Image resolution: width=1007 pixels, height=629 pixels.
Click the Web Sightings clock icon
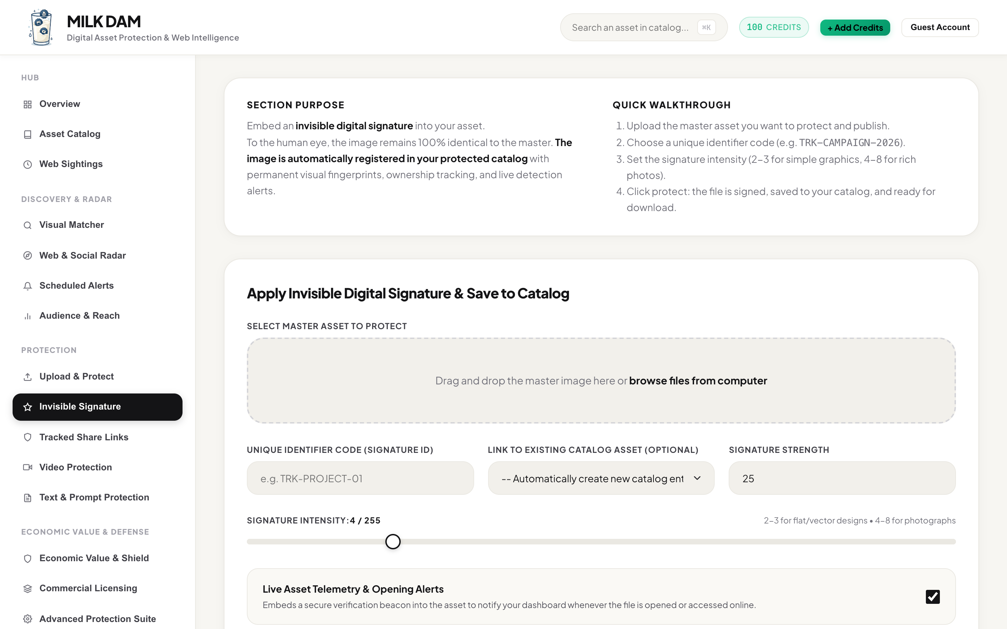click(x=28, y=164)
